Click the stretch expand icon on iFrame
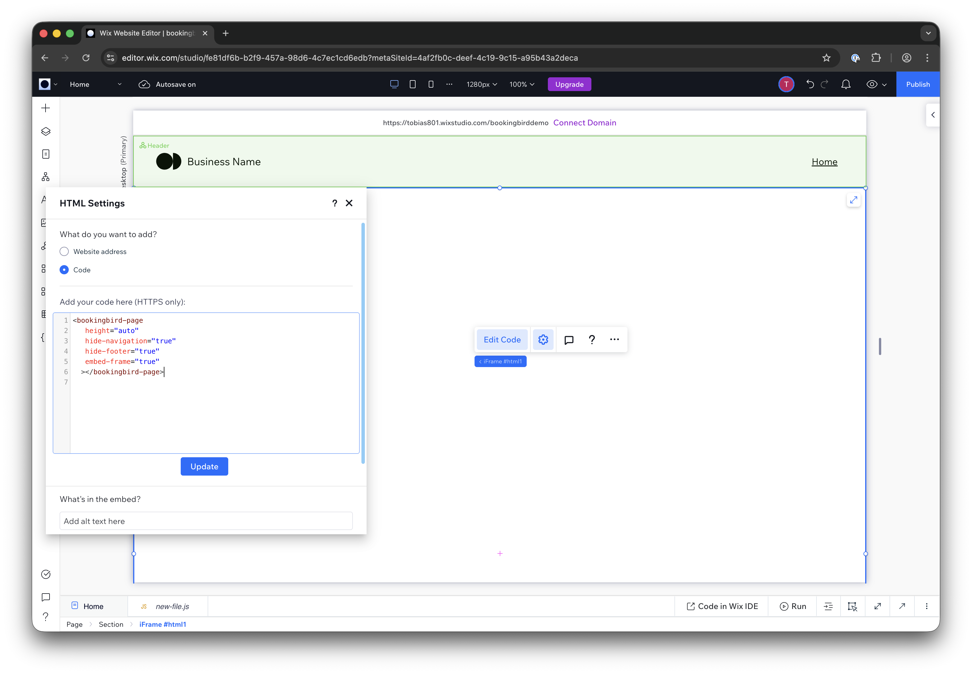Screen dimensions: 972x674 pyautogui.click(x=853, y=200)
